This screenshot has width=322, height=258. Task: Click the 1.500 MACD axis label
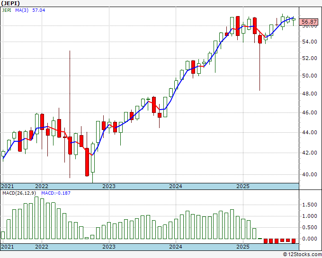(x=310, y=205)
